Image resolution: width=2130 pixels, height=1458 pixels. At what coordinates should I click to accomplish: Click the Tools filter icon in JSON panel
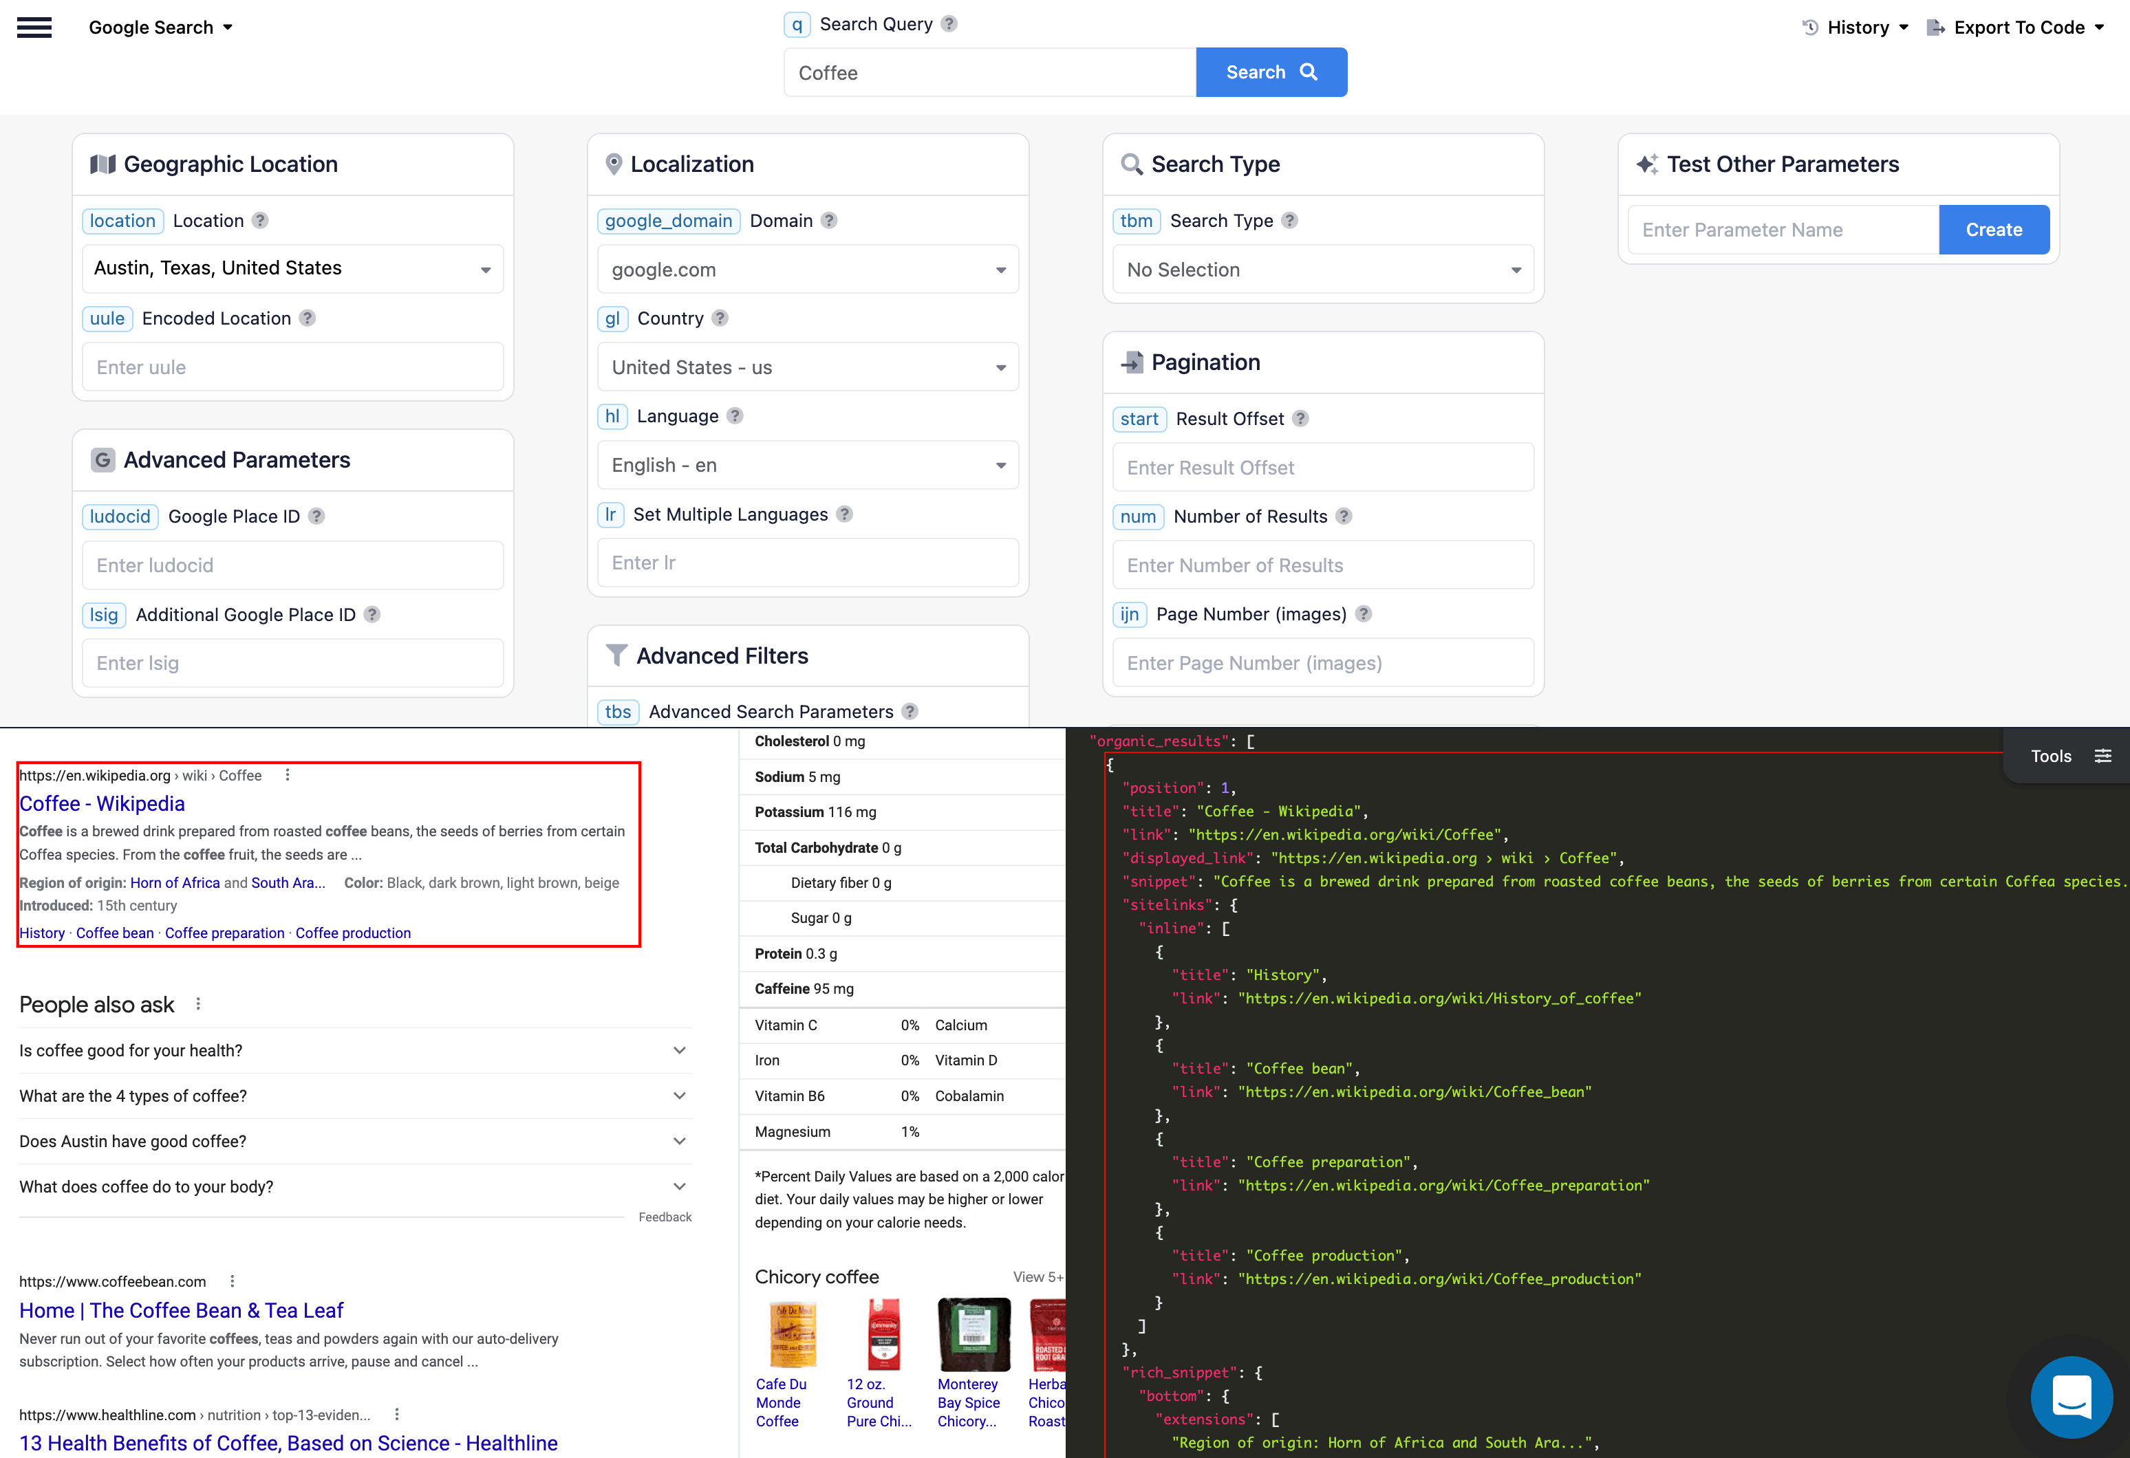(x=2103, y=755)
